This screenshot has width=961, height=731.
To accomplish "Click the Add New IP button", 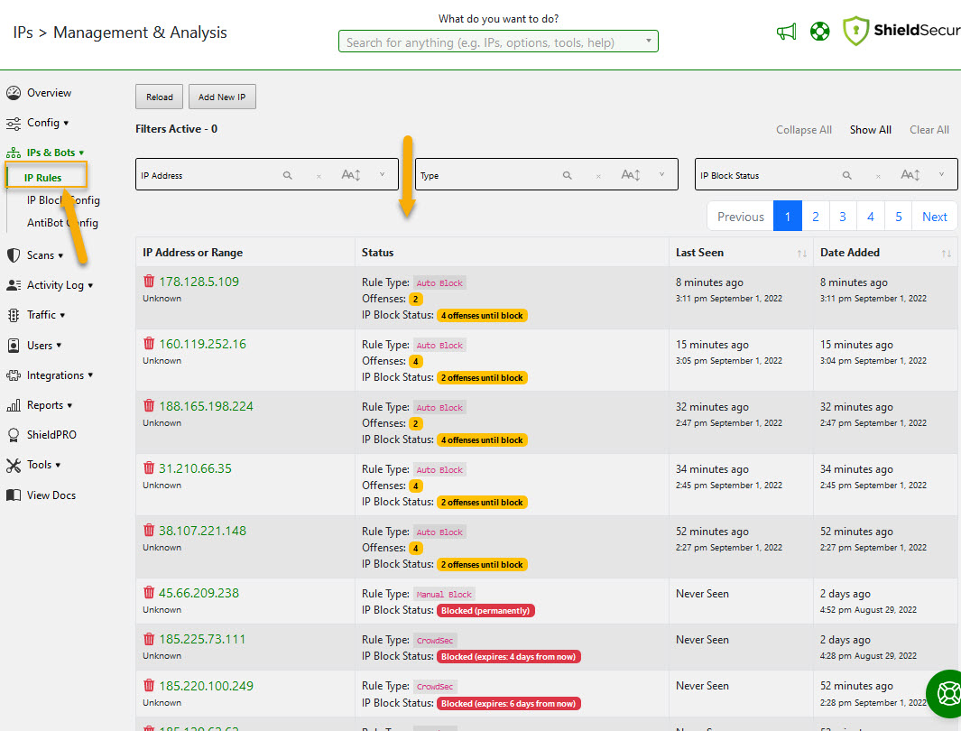I will click(x=222, y=97).
